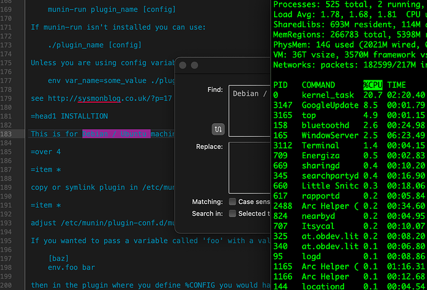Click the Energiza process entry
Screen dimensions: 427x290
[350, 155]
